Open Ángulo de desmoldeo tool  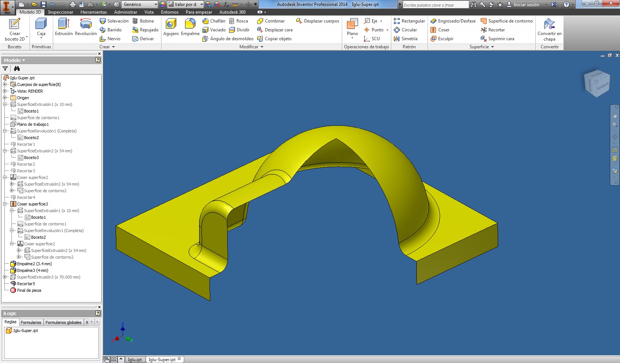(x=228, y=39)
